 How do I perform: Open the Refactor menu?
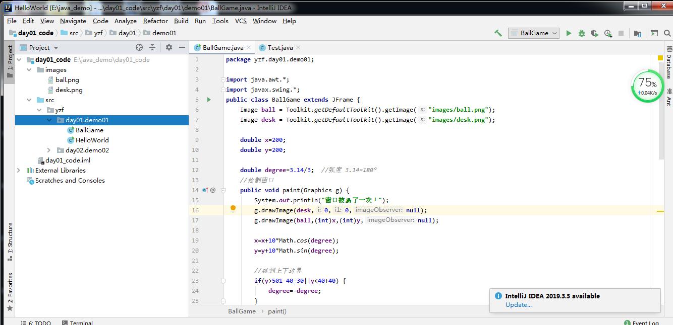pos(155,21)
